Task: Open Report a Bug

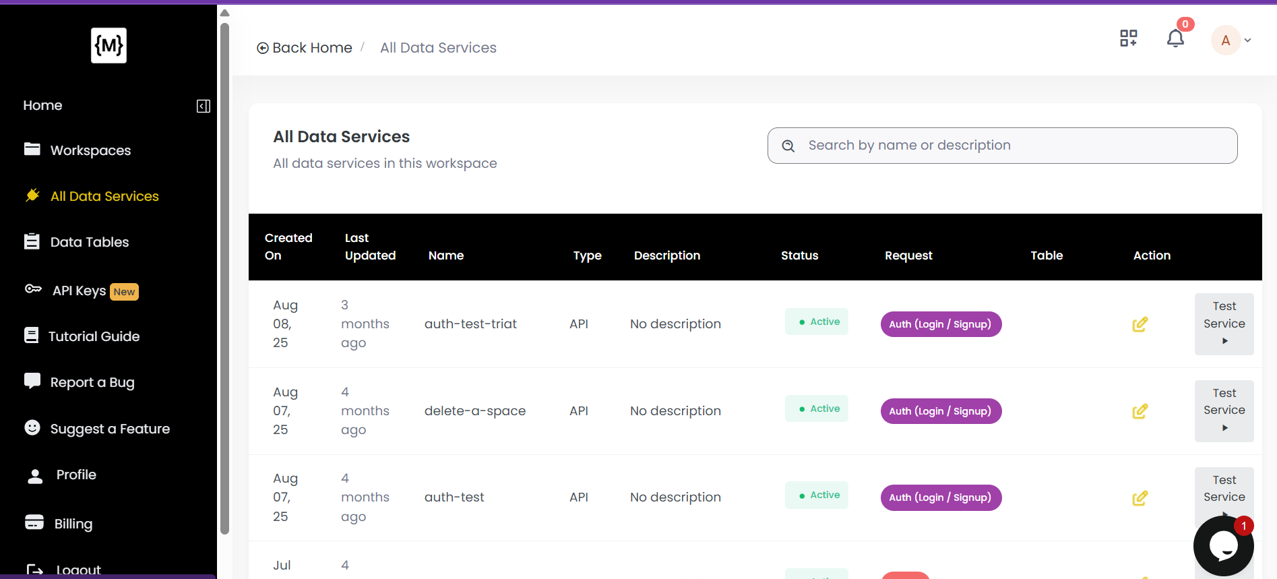Action: click(92, 382)
